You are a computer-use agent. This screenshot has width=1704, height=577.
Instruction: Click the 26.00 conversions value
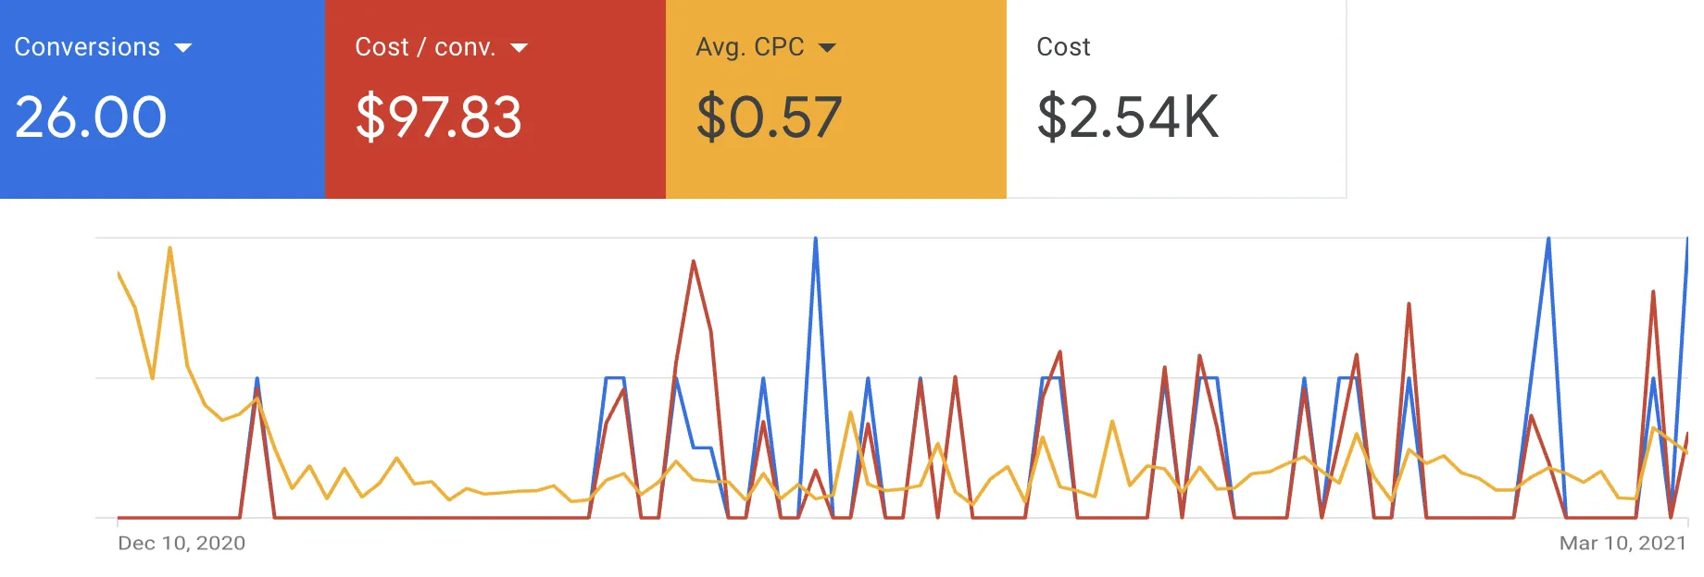[91, 117]
